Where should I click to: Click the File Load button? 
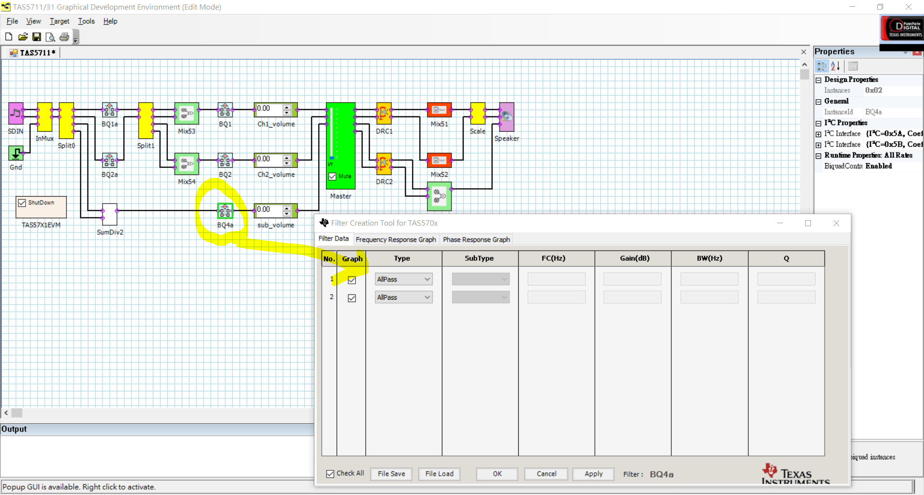(x=439, y=474)
